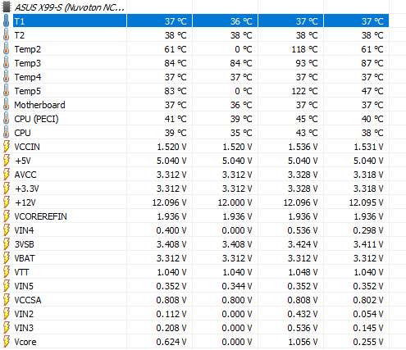Click the 118 °C value in the Temp2 row
The width and height of the screenshot is (406, 350).
(304, 49)
